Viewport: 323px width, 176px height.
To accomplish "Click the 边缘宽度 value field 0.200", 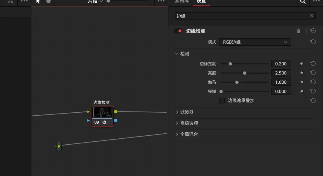I will pyautogui.click(x=281, y=64).
